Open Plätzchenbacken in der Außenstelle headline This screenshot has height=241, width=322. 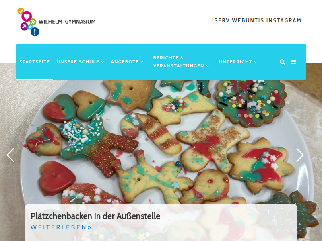pos(95,216)
